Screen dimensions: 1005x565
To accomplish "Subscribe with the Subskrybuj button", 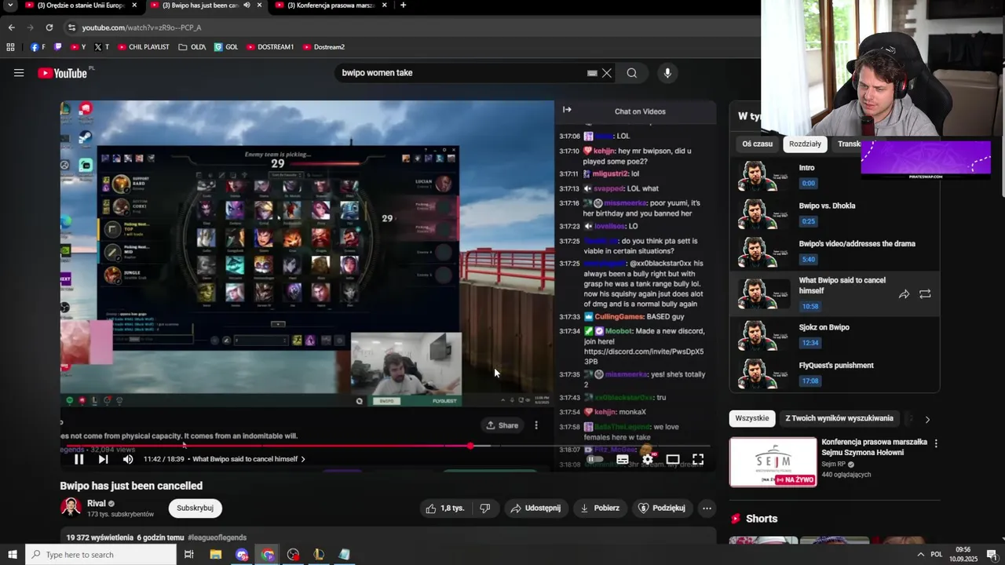I will point(195,508).
